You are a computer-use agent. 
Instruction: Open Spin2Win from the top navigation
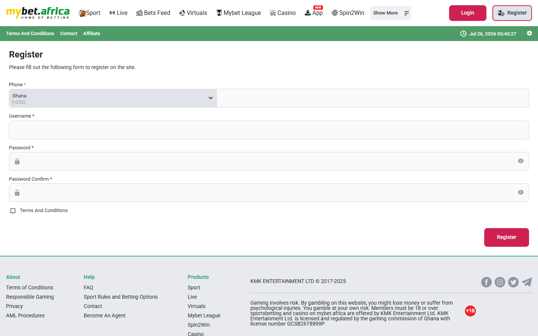pos(348,13)
